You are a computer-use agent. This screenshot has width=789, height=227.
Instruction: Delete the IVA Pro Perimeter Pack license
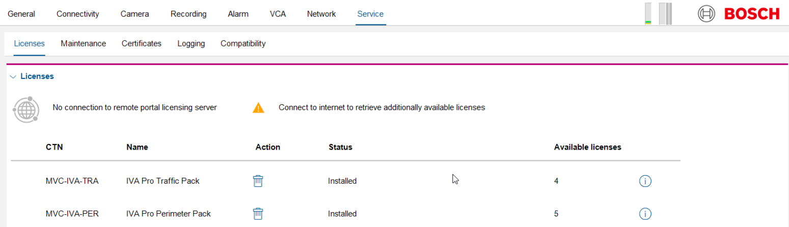point(258,214)
